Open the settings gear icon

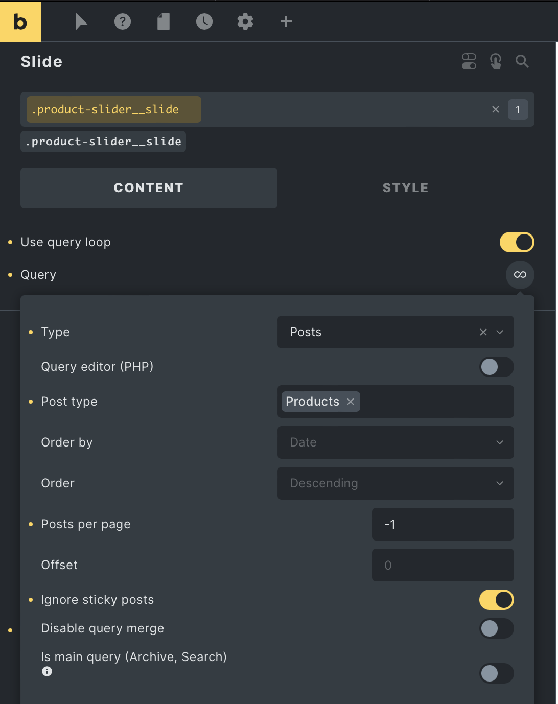[245, 21]
